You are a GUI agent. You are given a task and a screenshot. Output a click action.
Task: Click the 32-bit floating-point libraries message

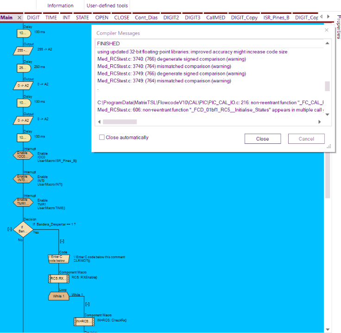(192, 52)
